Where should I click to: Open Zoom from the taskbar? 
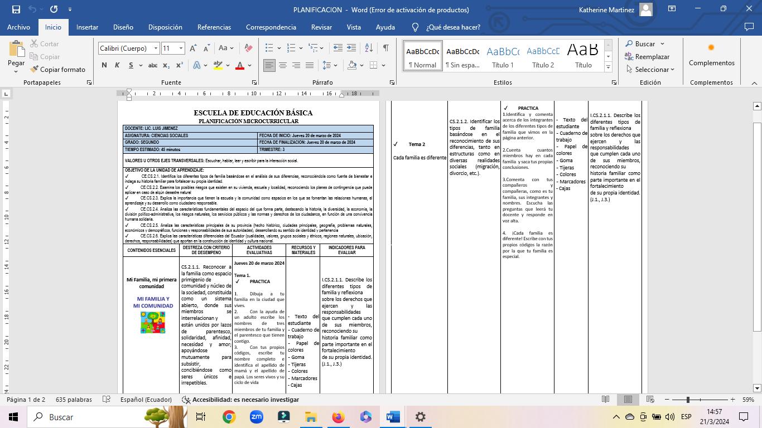coord(256,417)
